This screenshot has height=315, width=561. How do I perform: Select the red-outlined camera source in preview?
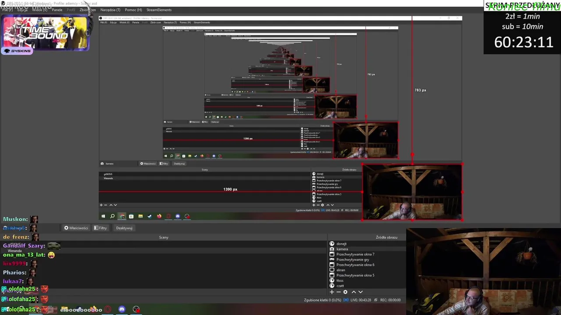tap(412, 192)
